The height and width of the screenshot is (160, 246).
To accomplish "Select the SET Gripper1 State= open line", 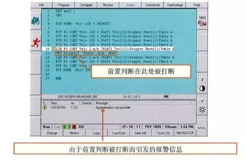I will click(86, 53).
